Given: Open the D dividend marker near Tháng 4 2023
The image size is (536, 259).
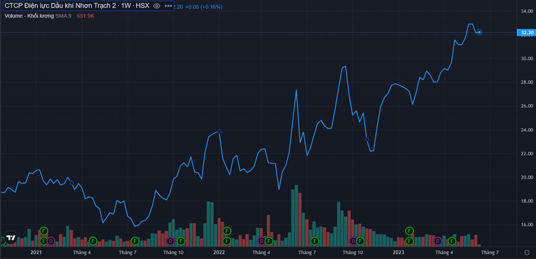Looking at the screenshot, I should pos(437,241).
